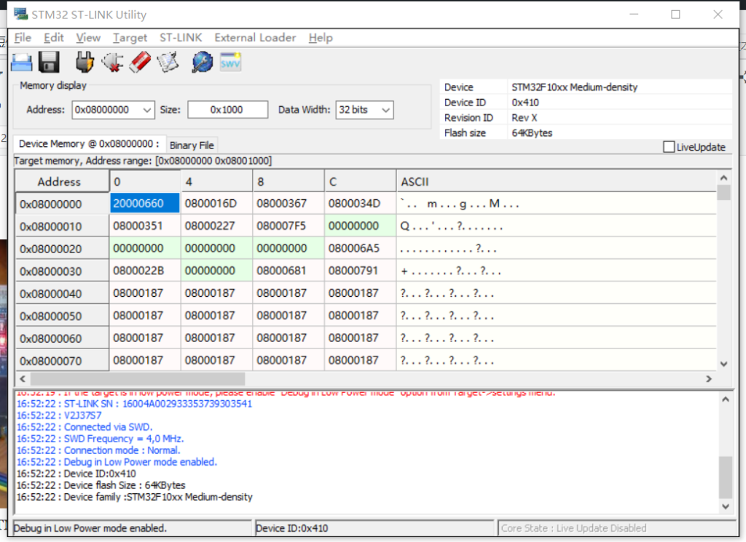
Task: Click the memory table horizontal scroll right arrow
Action: point(709,378)
